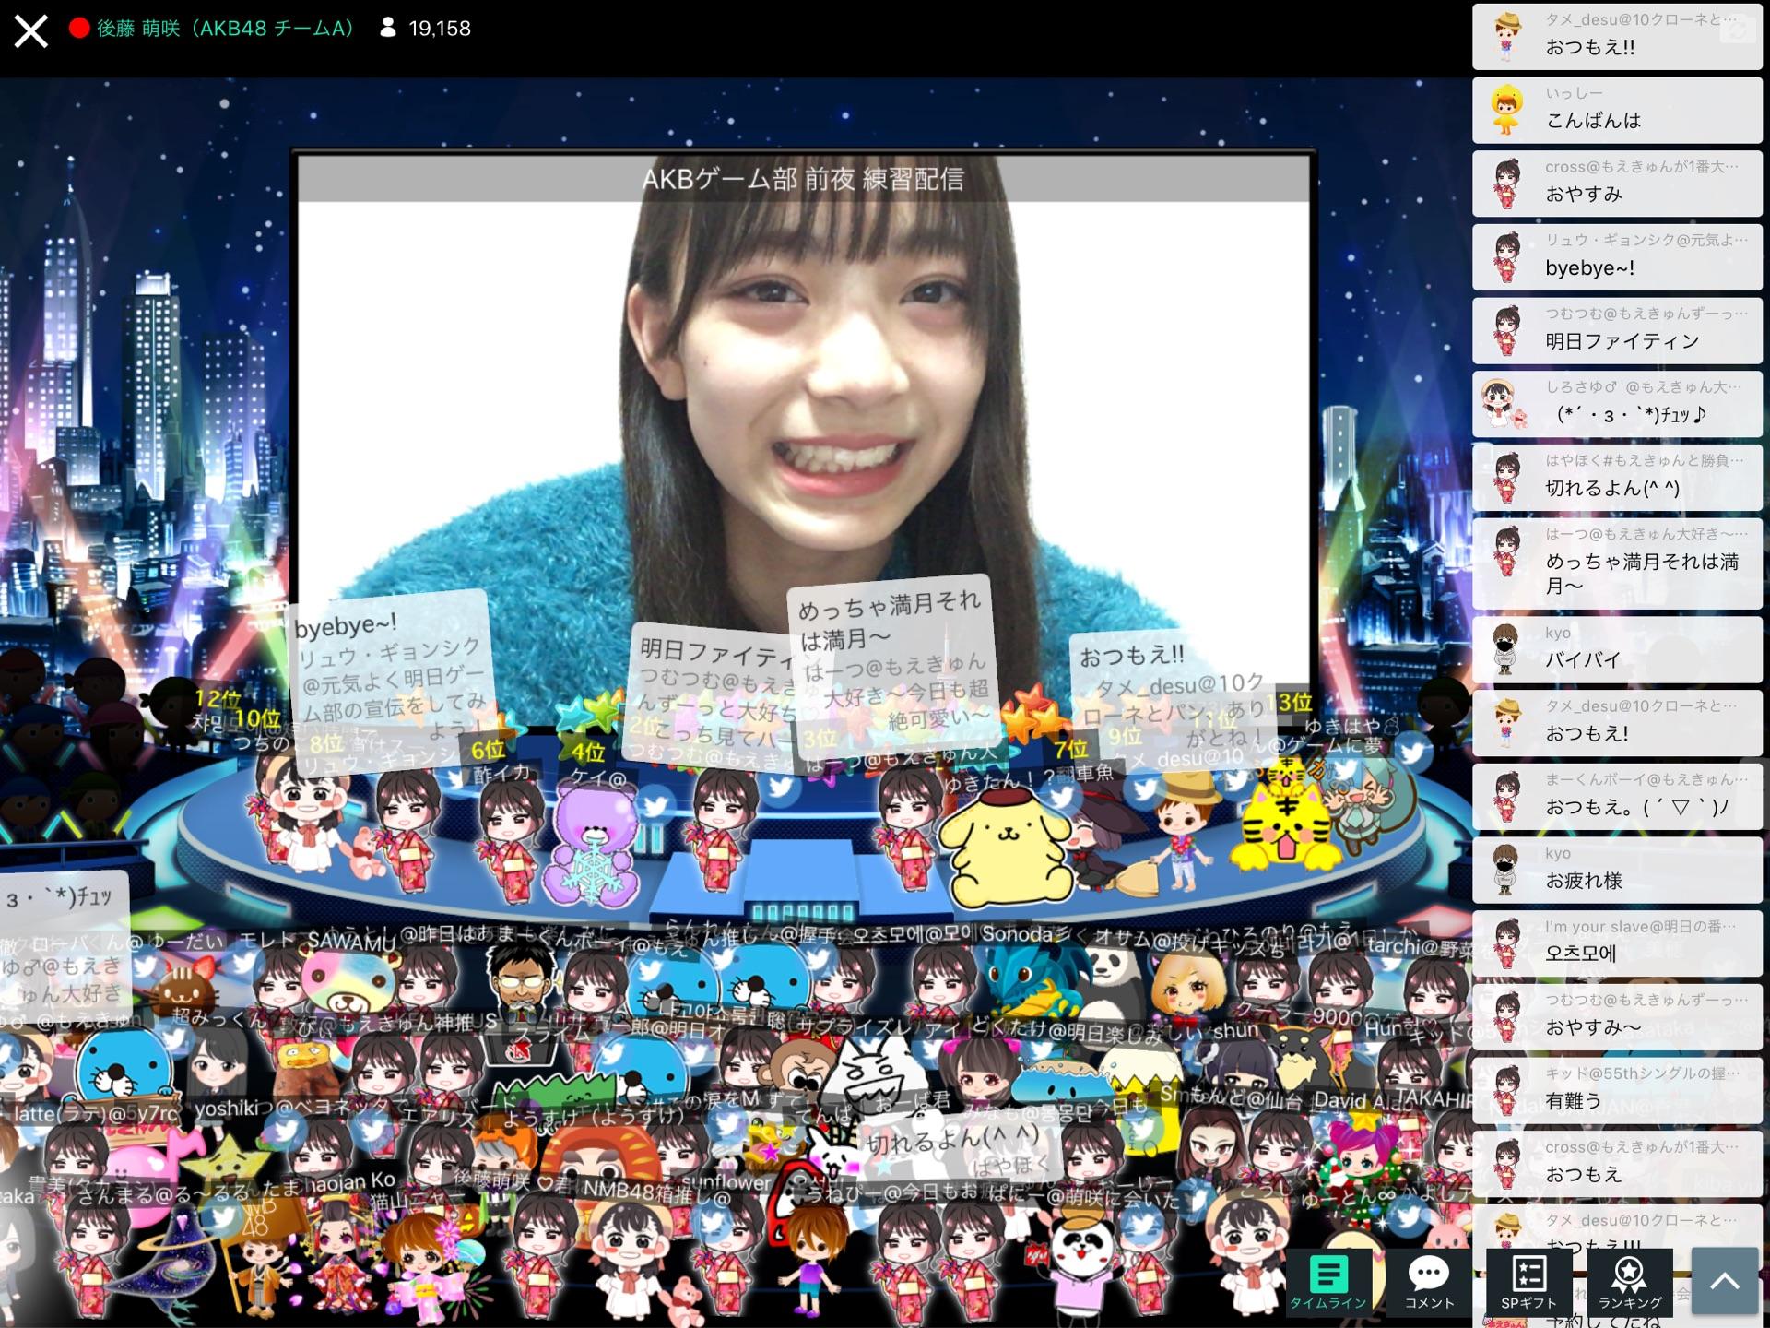Select the おやすみ comment by cross
Viewport: 1770px width, 1328px height.
click(1617, 184)
